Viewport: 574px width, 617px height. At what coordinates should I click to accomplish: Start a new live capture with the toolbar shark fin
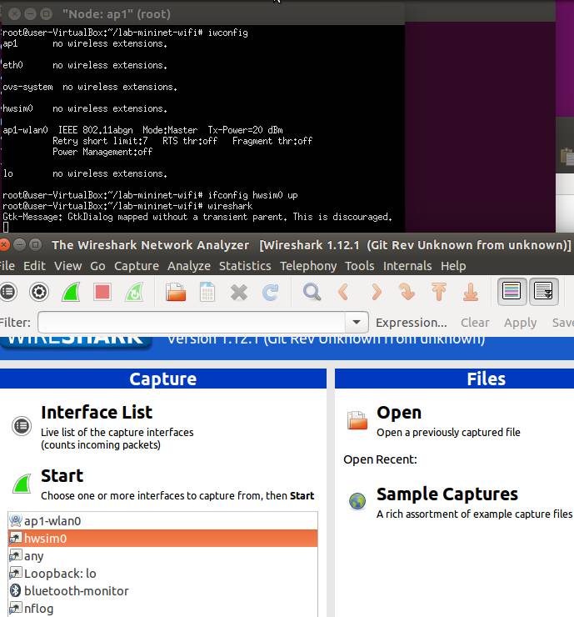(71, 292)
